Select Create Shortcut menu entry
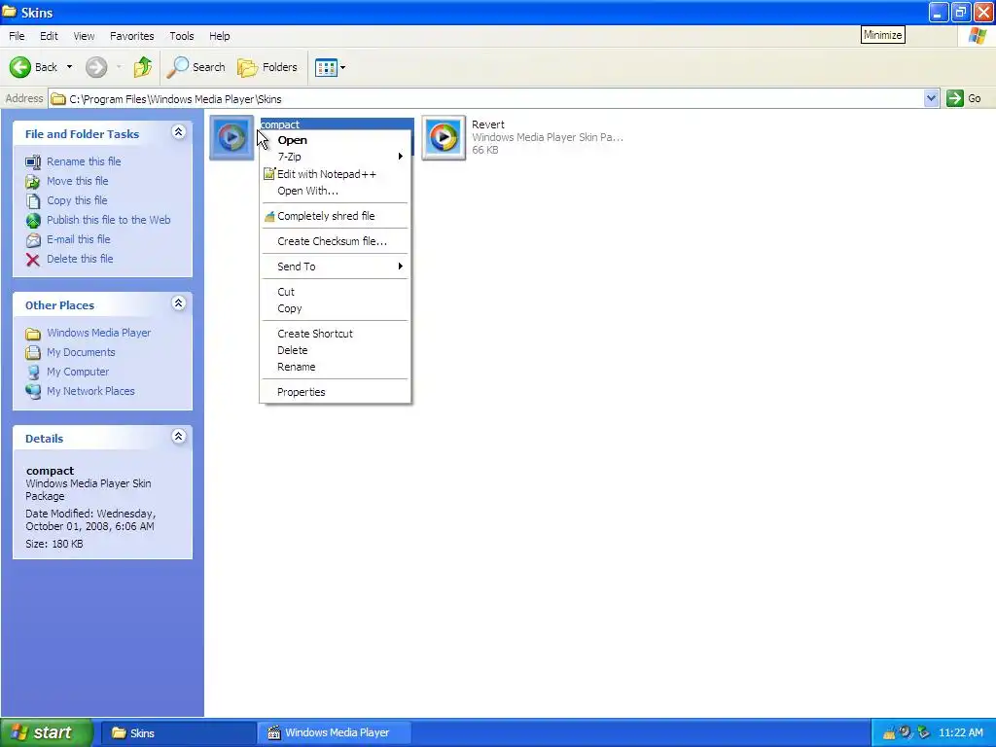996x747 pixels. click(x=336, y=334)
